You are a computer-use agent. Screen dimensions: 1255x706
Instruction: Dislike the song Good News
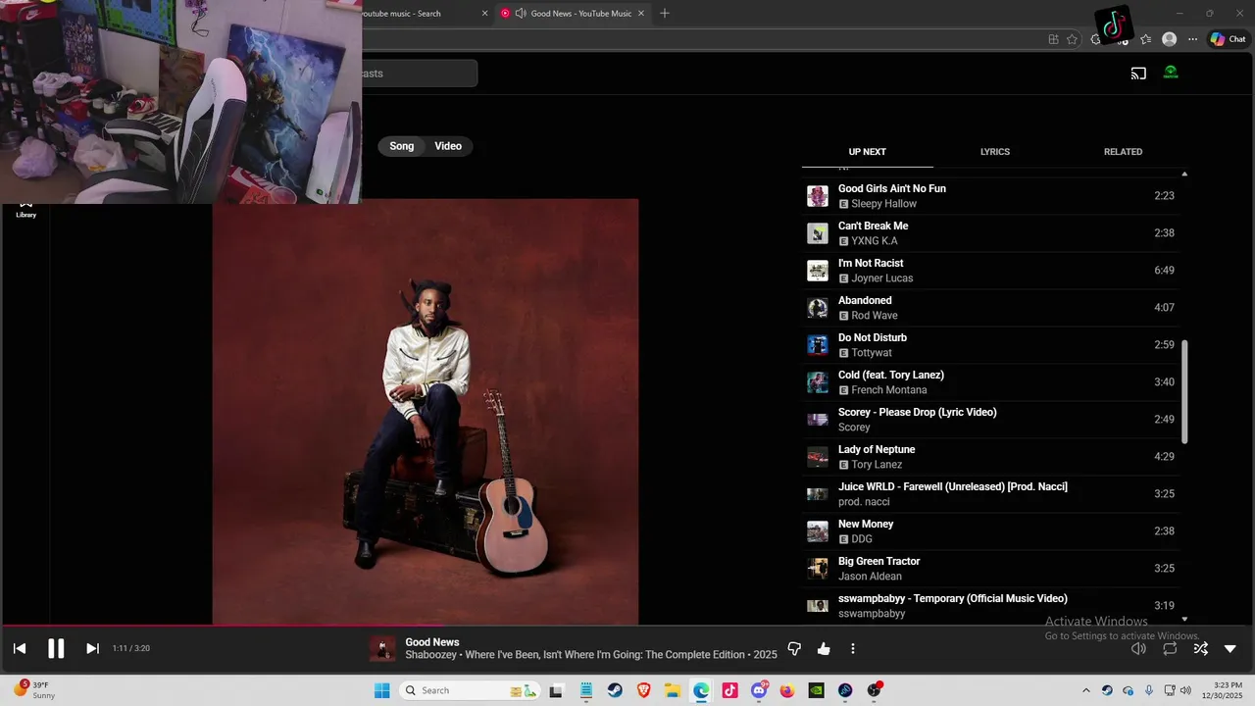pos(794,648)
